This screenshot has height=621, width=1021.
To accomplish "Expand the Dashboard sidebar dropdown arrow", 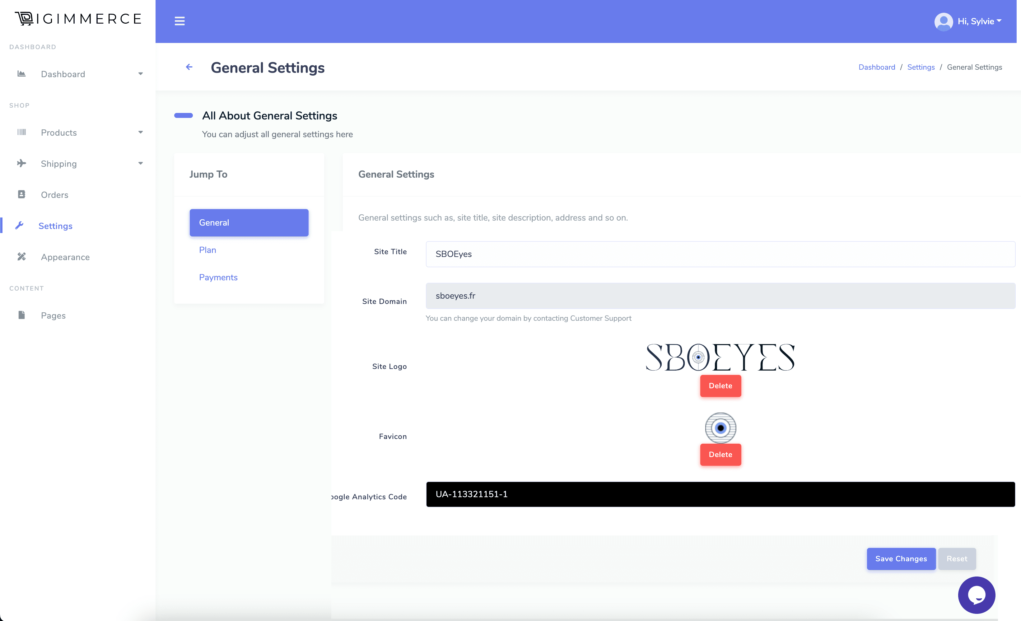I will [141, 74].
